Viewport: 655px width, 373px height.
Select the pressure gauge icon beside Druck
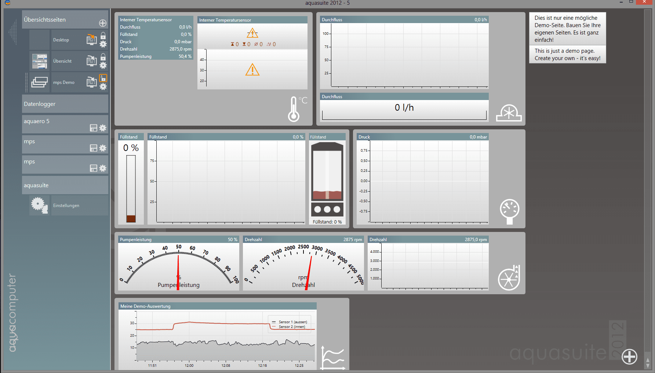(509, 211)
